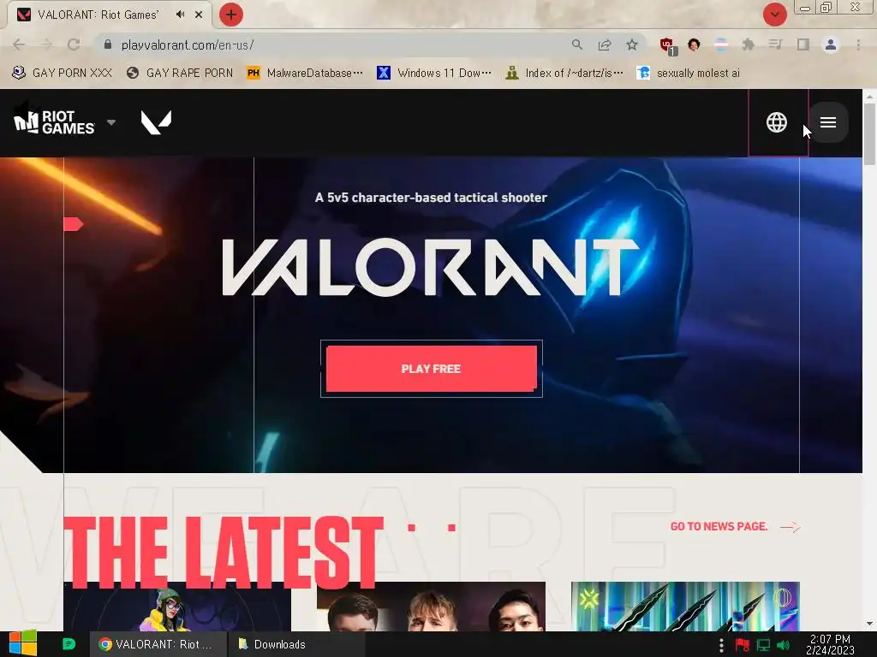The height and width of the screenshot is (657, 877).
Task: Open the site hamburger menu
Action: click(x=828, y=122)
